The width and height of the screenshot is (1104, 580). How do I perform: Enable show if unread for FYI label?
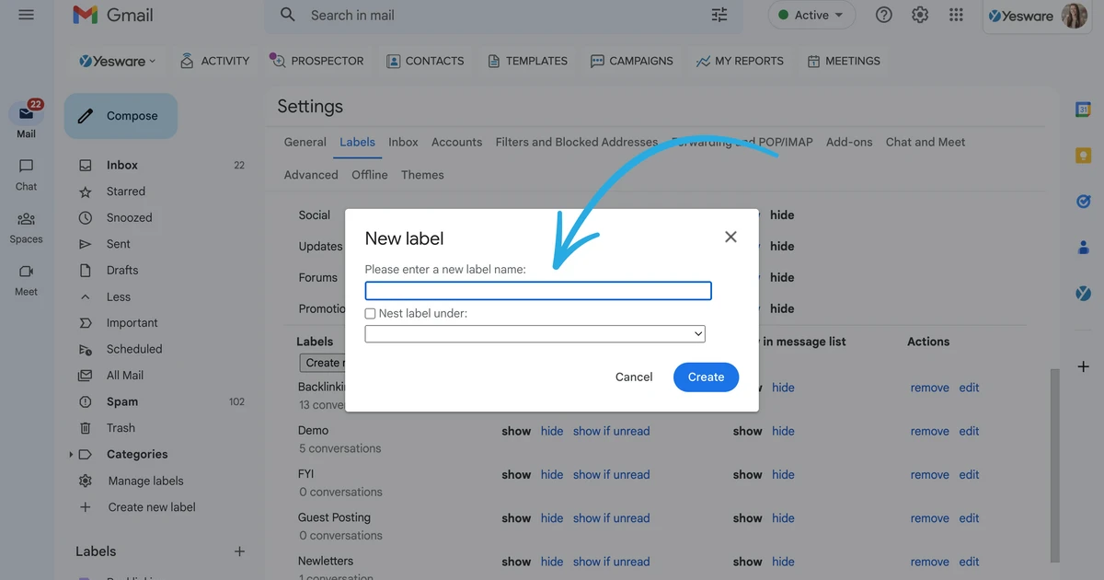(611, 474)
